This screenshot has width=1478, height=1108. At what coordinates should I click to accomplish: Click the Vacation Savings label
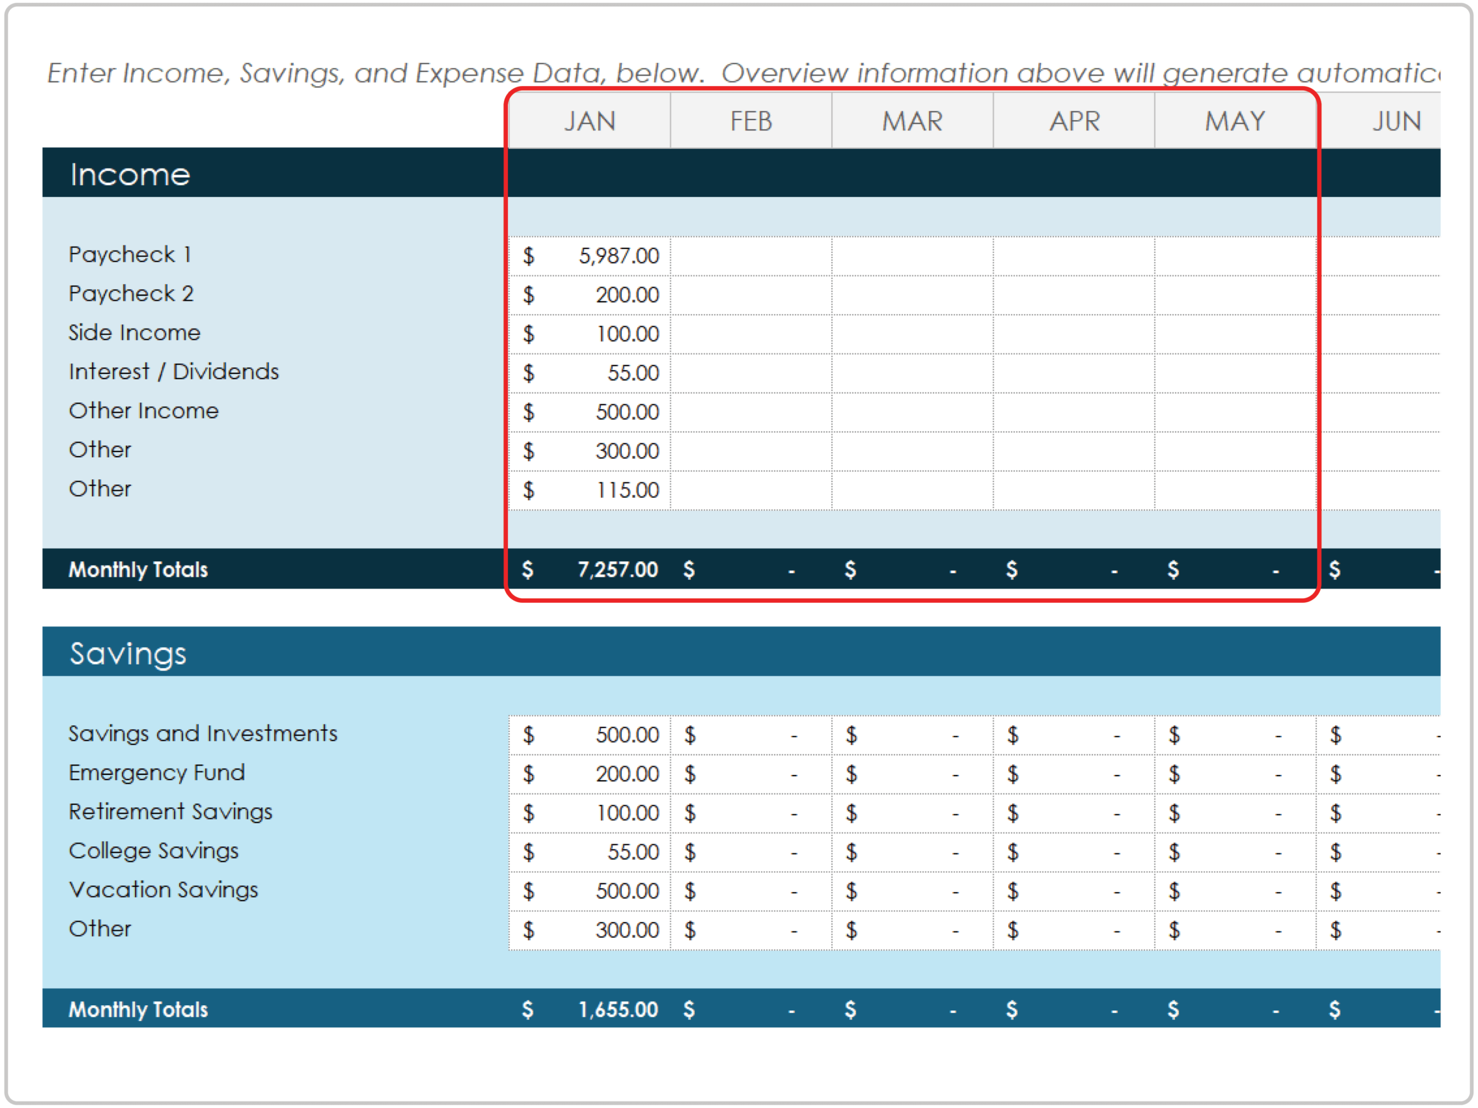164,890
